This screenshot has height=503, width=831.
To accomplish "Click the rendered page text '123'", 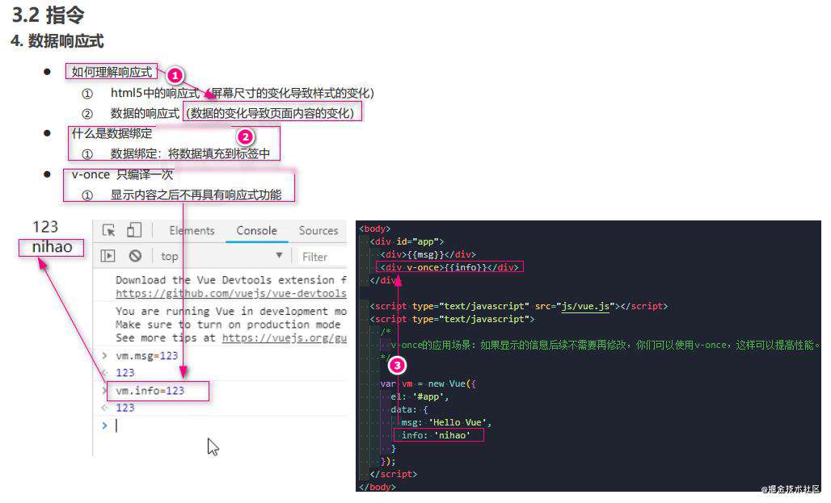I will (x=45, y=227).
